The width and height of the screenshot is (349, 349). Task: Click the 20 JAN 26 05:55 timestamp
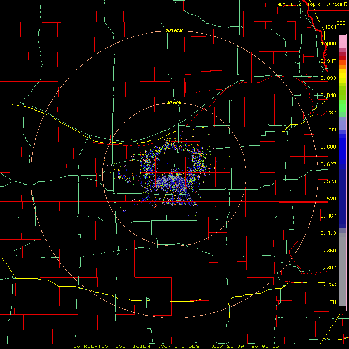[x=253, y=346]
